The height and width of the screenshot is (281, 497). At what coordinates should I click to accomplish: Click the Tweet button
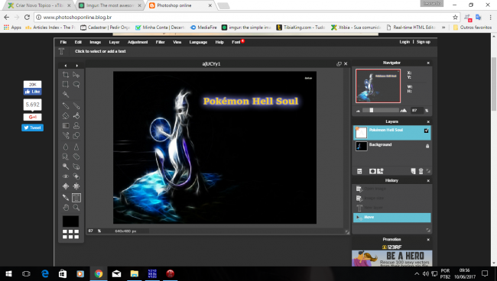click(x=32, y=128)
